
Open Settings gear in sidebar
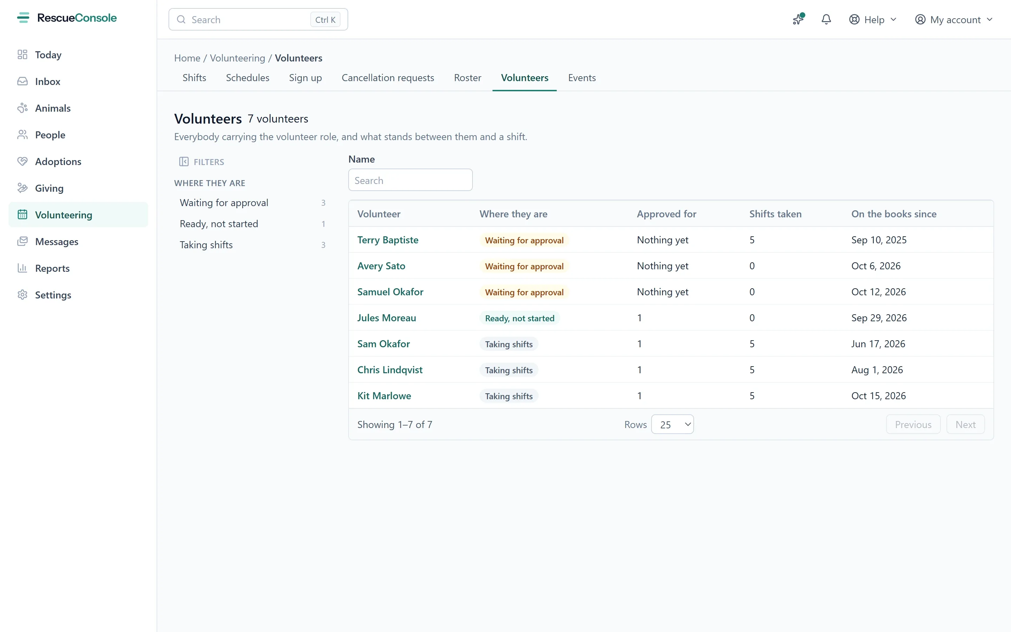[x=22, y=295]
